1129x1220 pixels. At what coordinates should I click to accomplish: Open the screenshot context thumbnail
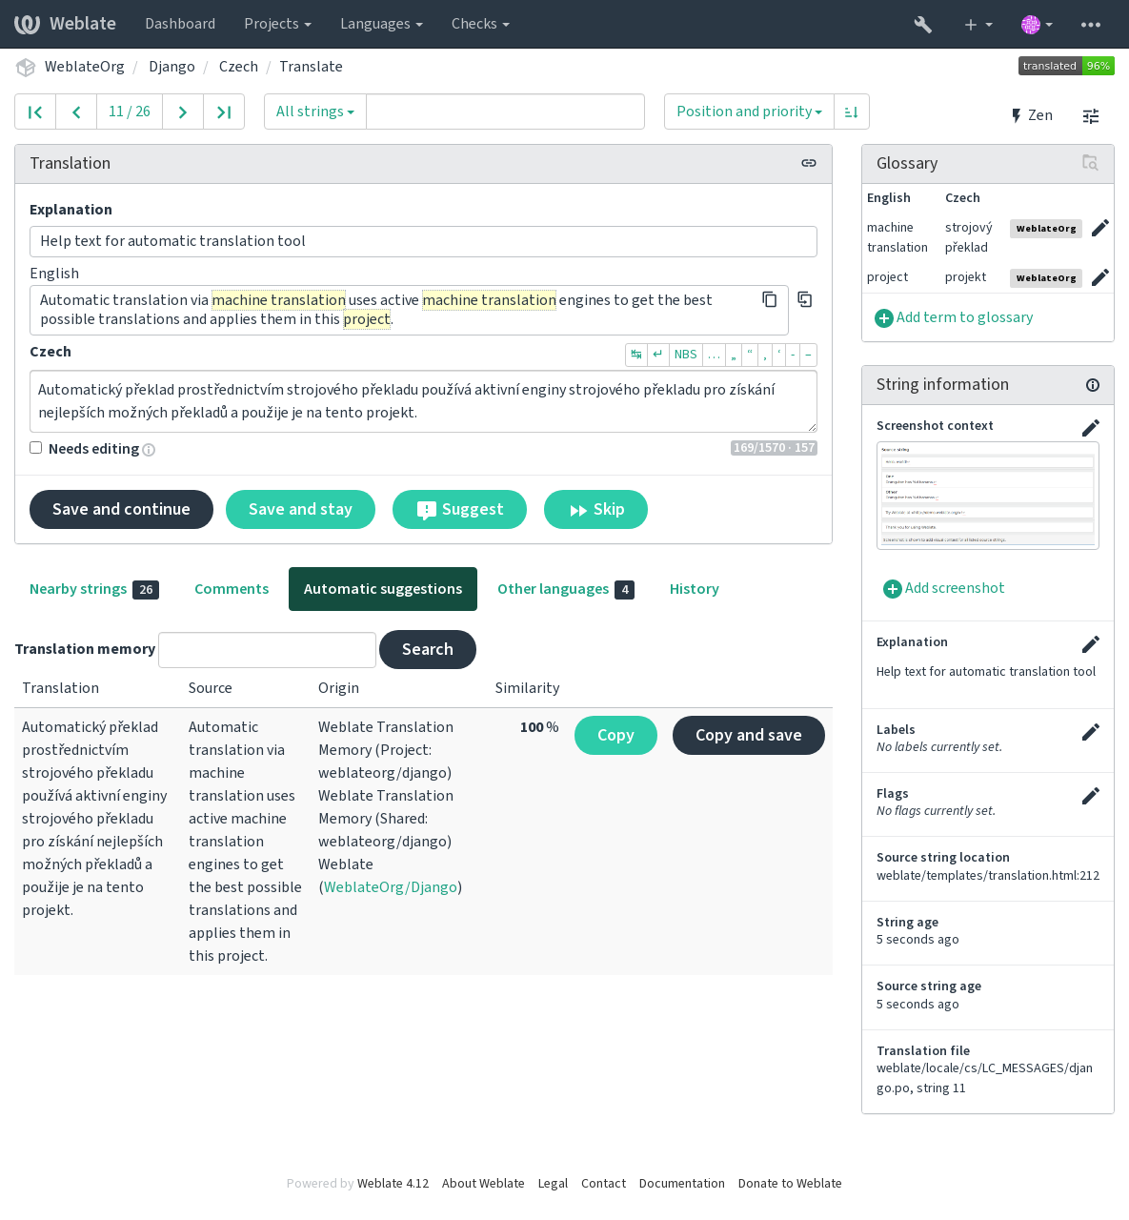[x=988, y=496]
